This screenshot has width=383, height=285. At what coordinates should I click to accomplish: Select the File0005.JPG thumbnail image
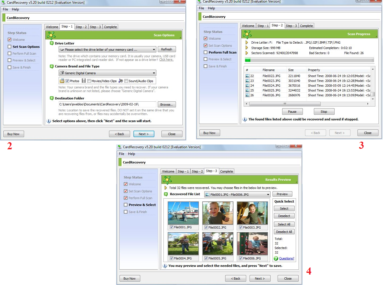tap(218, 244)
